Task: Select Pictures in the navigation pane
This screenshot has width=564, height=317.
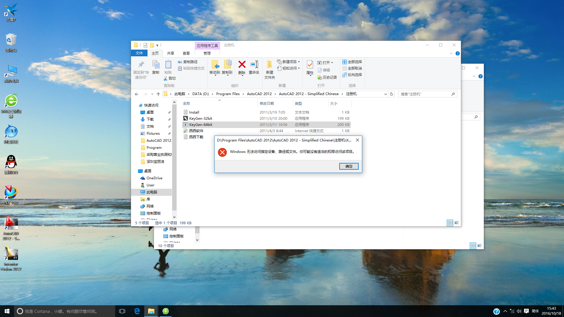Action: pyautogui.click(x=153, y=133)
